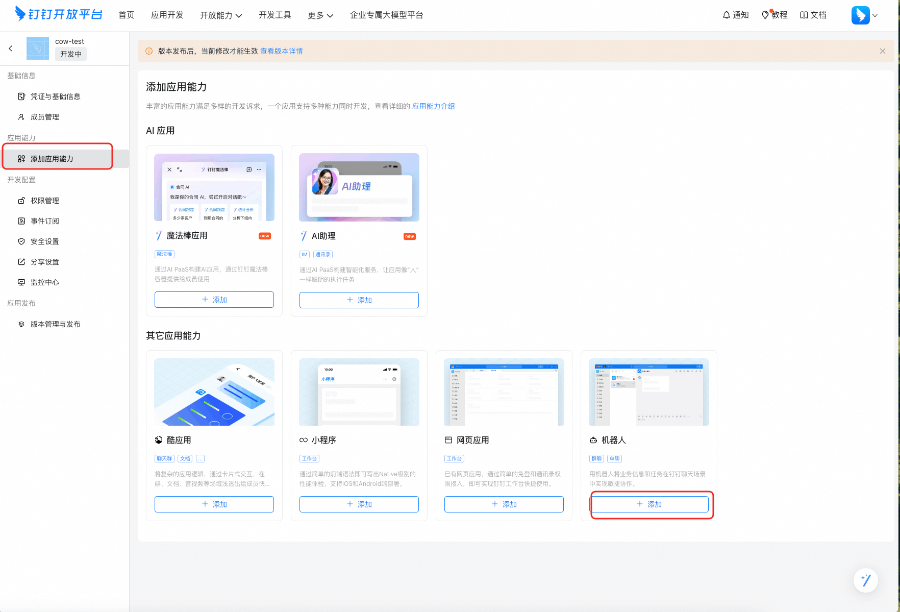This screenshot has height=612, width=900.
Task: Click the 魔法棒 tag label
Action: [164, 254]
